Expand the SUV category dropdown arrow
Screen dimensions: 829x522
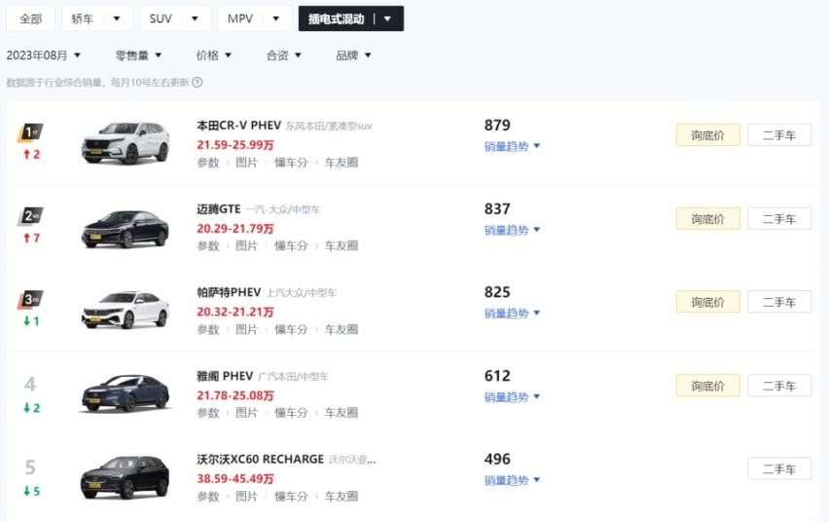point(195,19)
